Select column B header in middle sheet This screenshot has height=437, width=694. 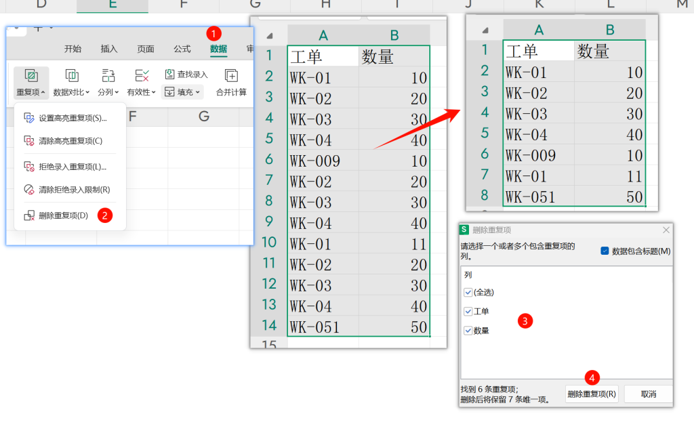(x=394, y=35)
